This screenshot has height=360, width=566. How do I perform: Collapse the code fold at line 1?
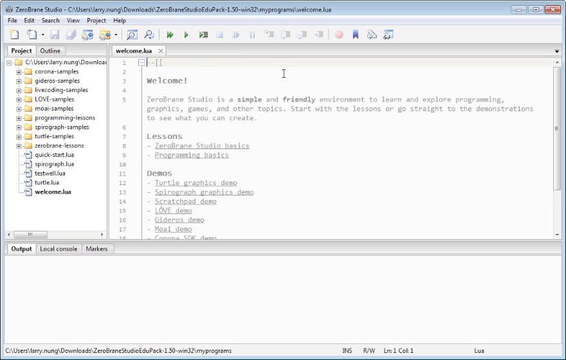tap(141, 63)
